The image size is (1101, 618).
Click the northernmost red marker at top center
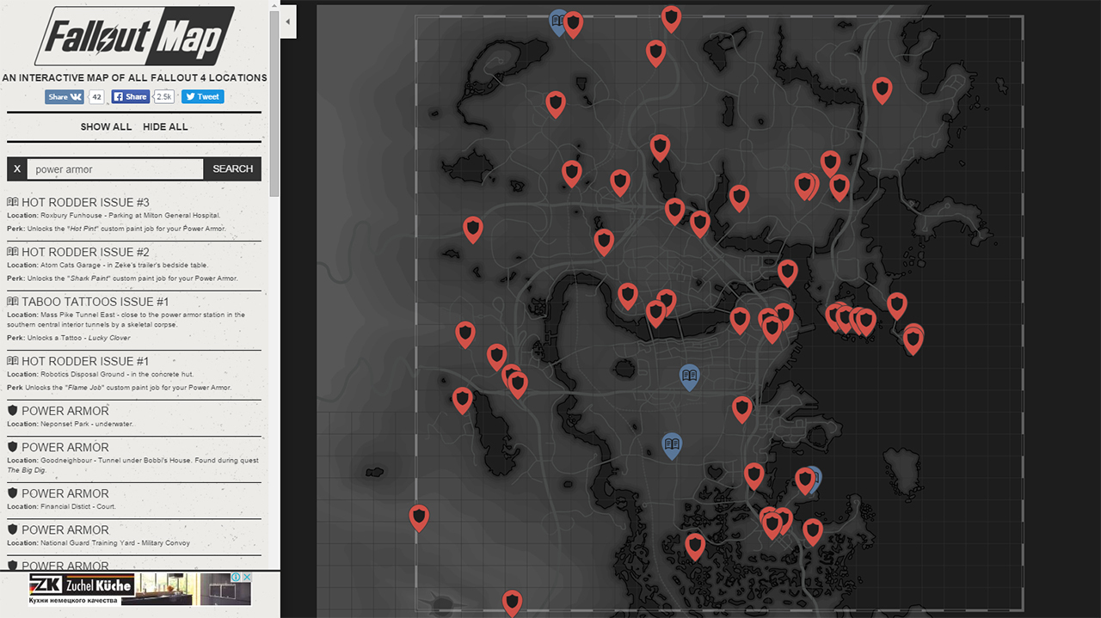pyautogui.click(x=672, y=17)
